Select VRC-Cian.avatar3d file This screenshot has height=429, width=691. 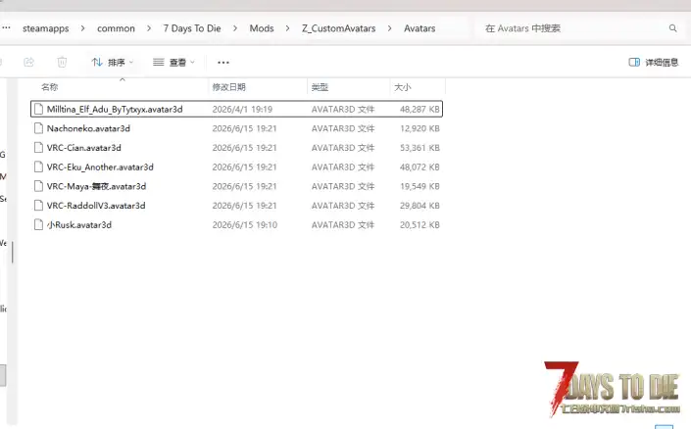[x=236, y=148]
